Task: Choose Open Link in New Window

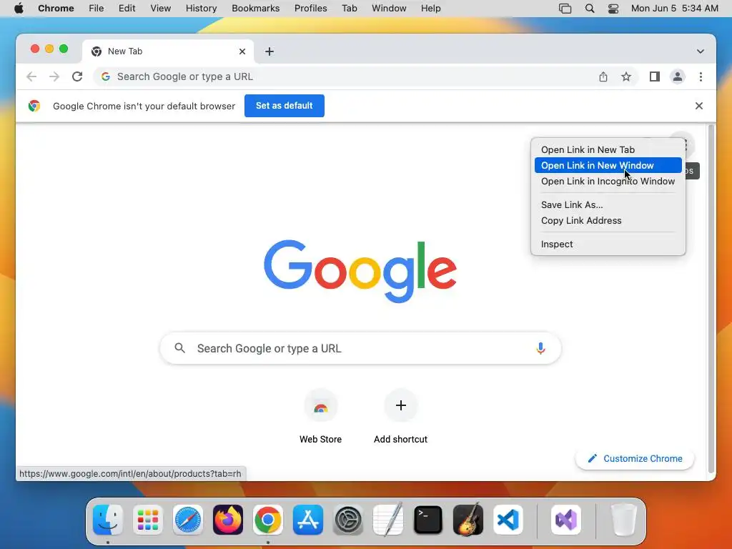Action: (608, 165)
